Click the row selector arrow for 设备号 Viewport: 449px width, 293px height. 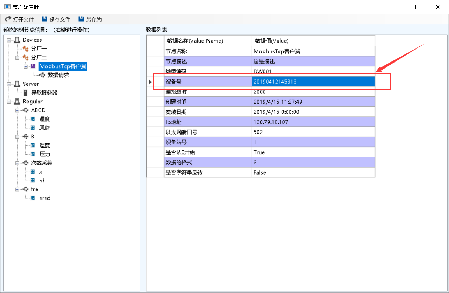point(150,82)
